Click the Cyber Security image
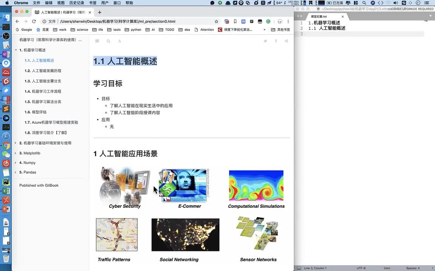Viewport: 435px width, 271px height. coord(125,186)
